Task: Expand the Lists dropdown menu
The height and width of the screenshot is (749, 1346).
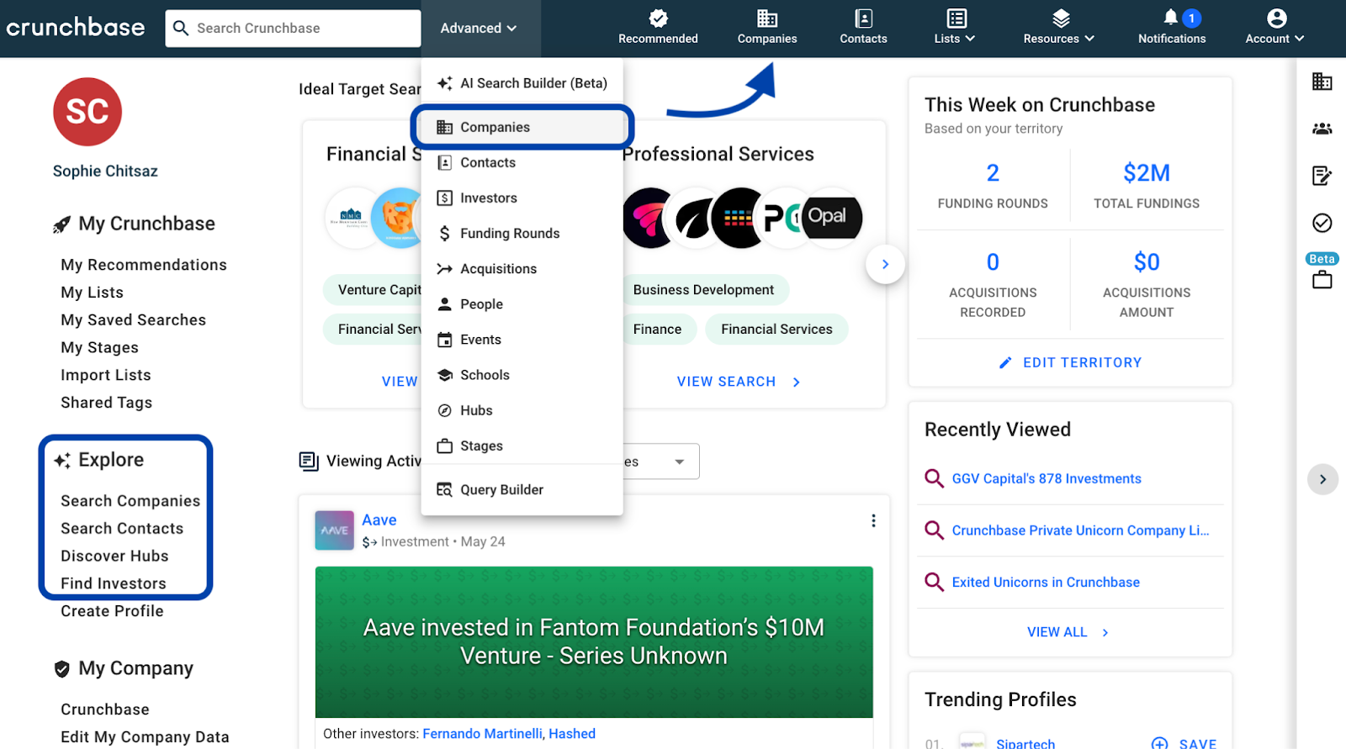Action: pos(955,27)
